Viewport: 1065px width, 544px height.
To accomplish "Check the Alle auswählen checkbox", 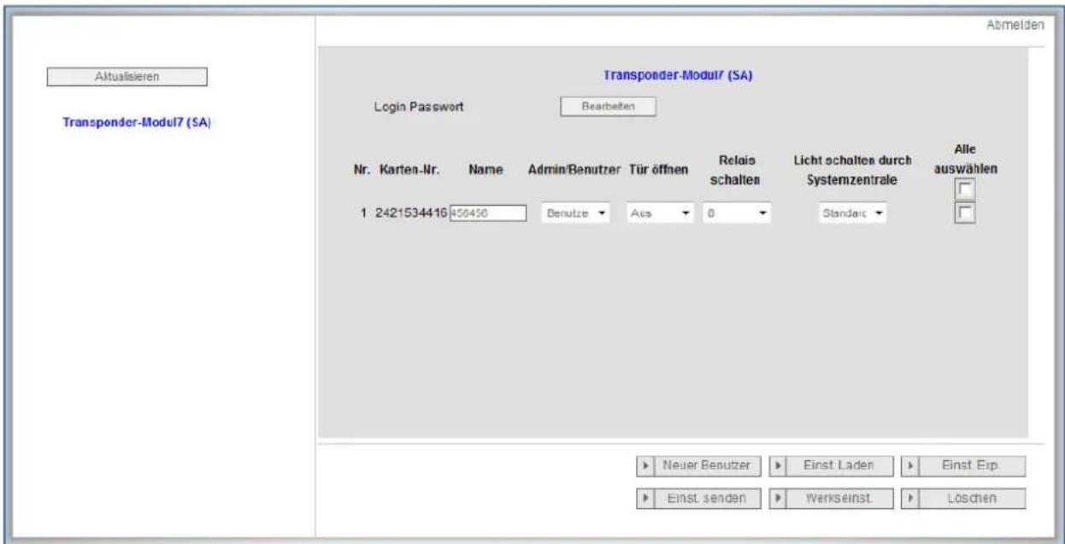I will 965,189.
